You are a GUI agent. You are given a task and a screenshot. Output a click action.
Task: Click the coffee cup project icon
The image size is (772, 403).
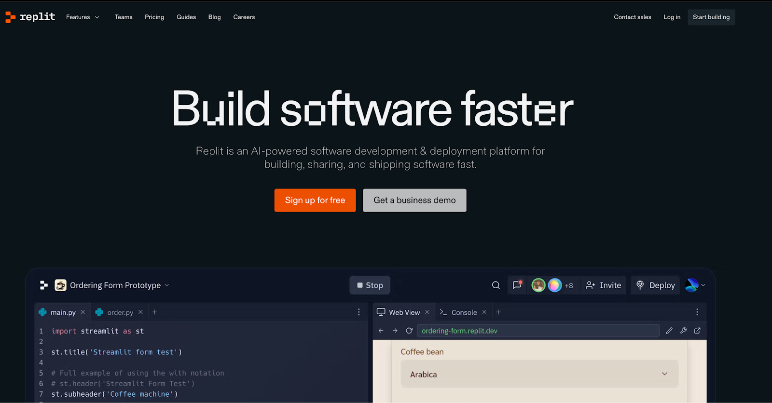point(60,285)
